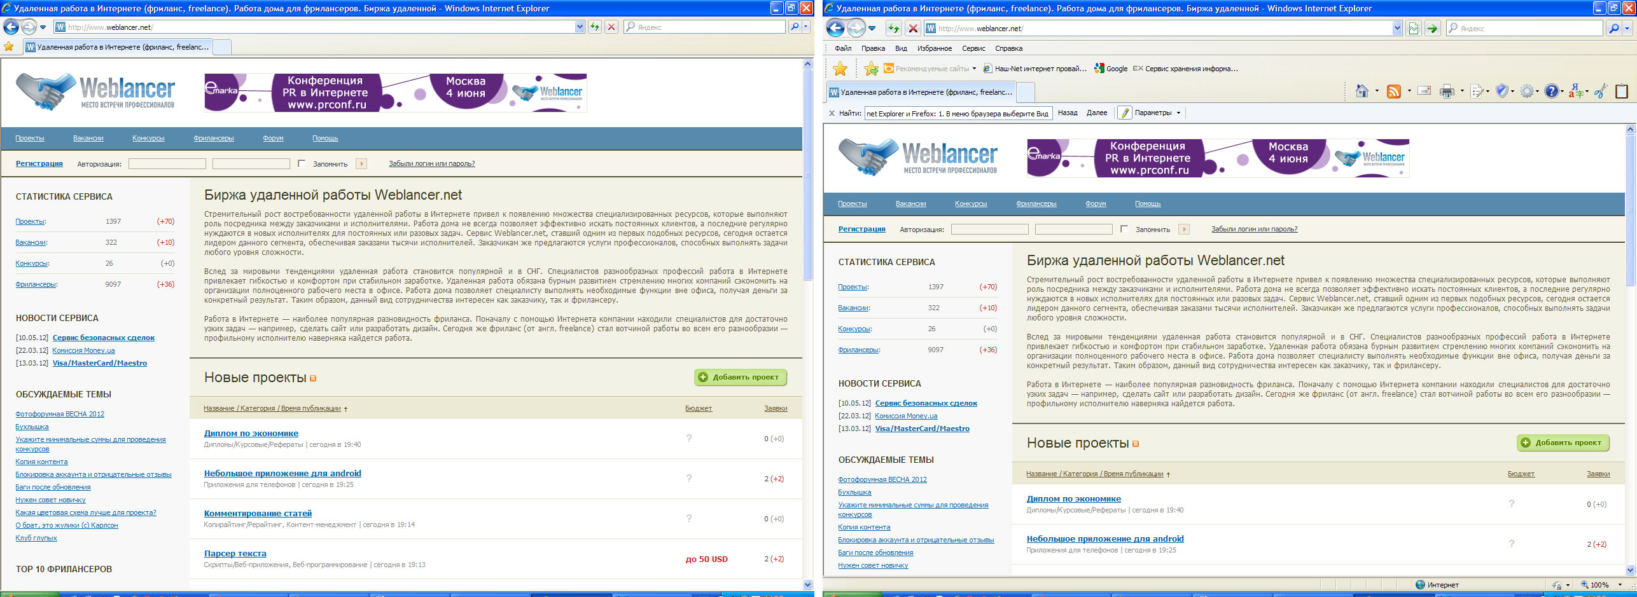The width and height of the screenshot is (1637, 597).
Task: Open Favorites center star in right window
Action: pyautogui.click(x=840, y=69)
